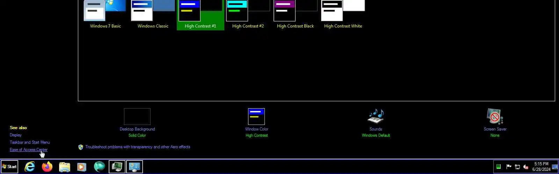This screenshot has width=559, height=174.
Task: Open Desktop Background settings icon
Action: coord(137,117)
